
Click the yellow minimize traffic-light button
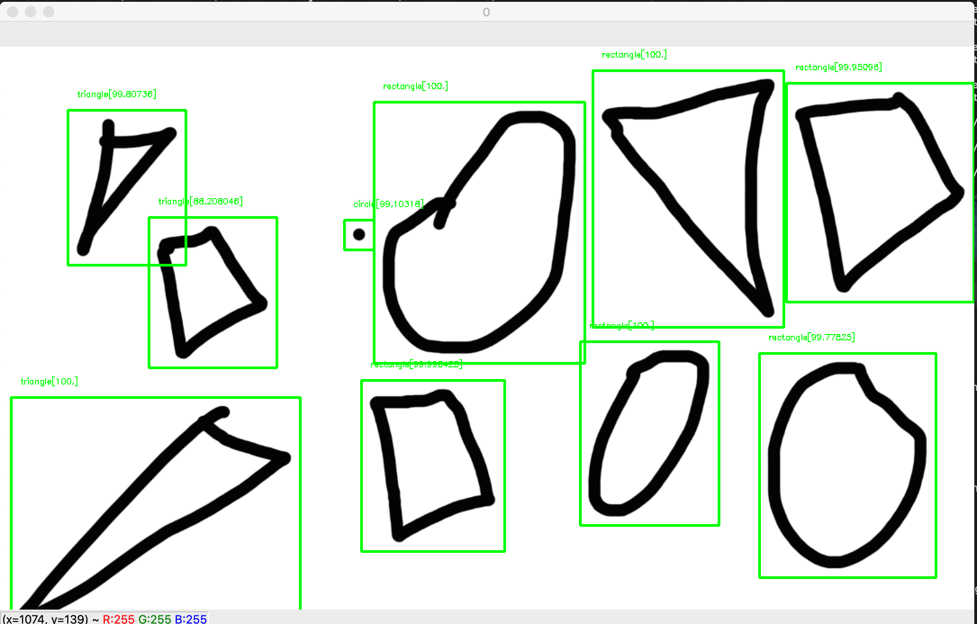[31, 13]
